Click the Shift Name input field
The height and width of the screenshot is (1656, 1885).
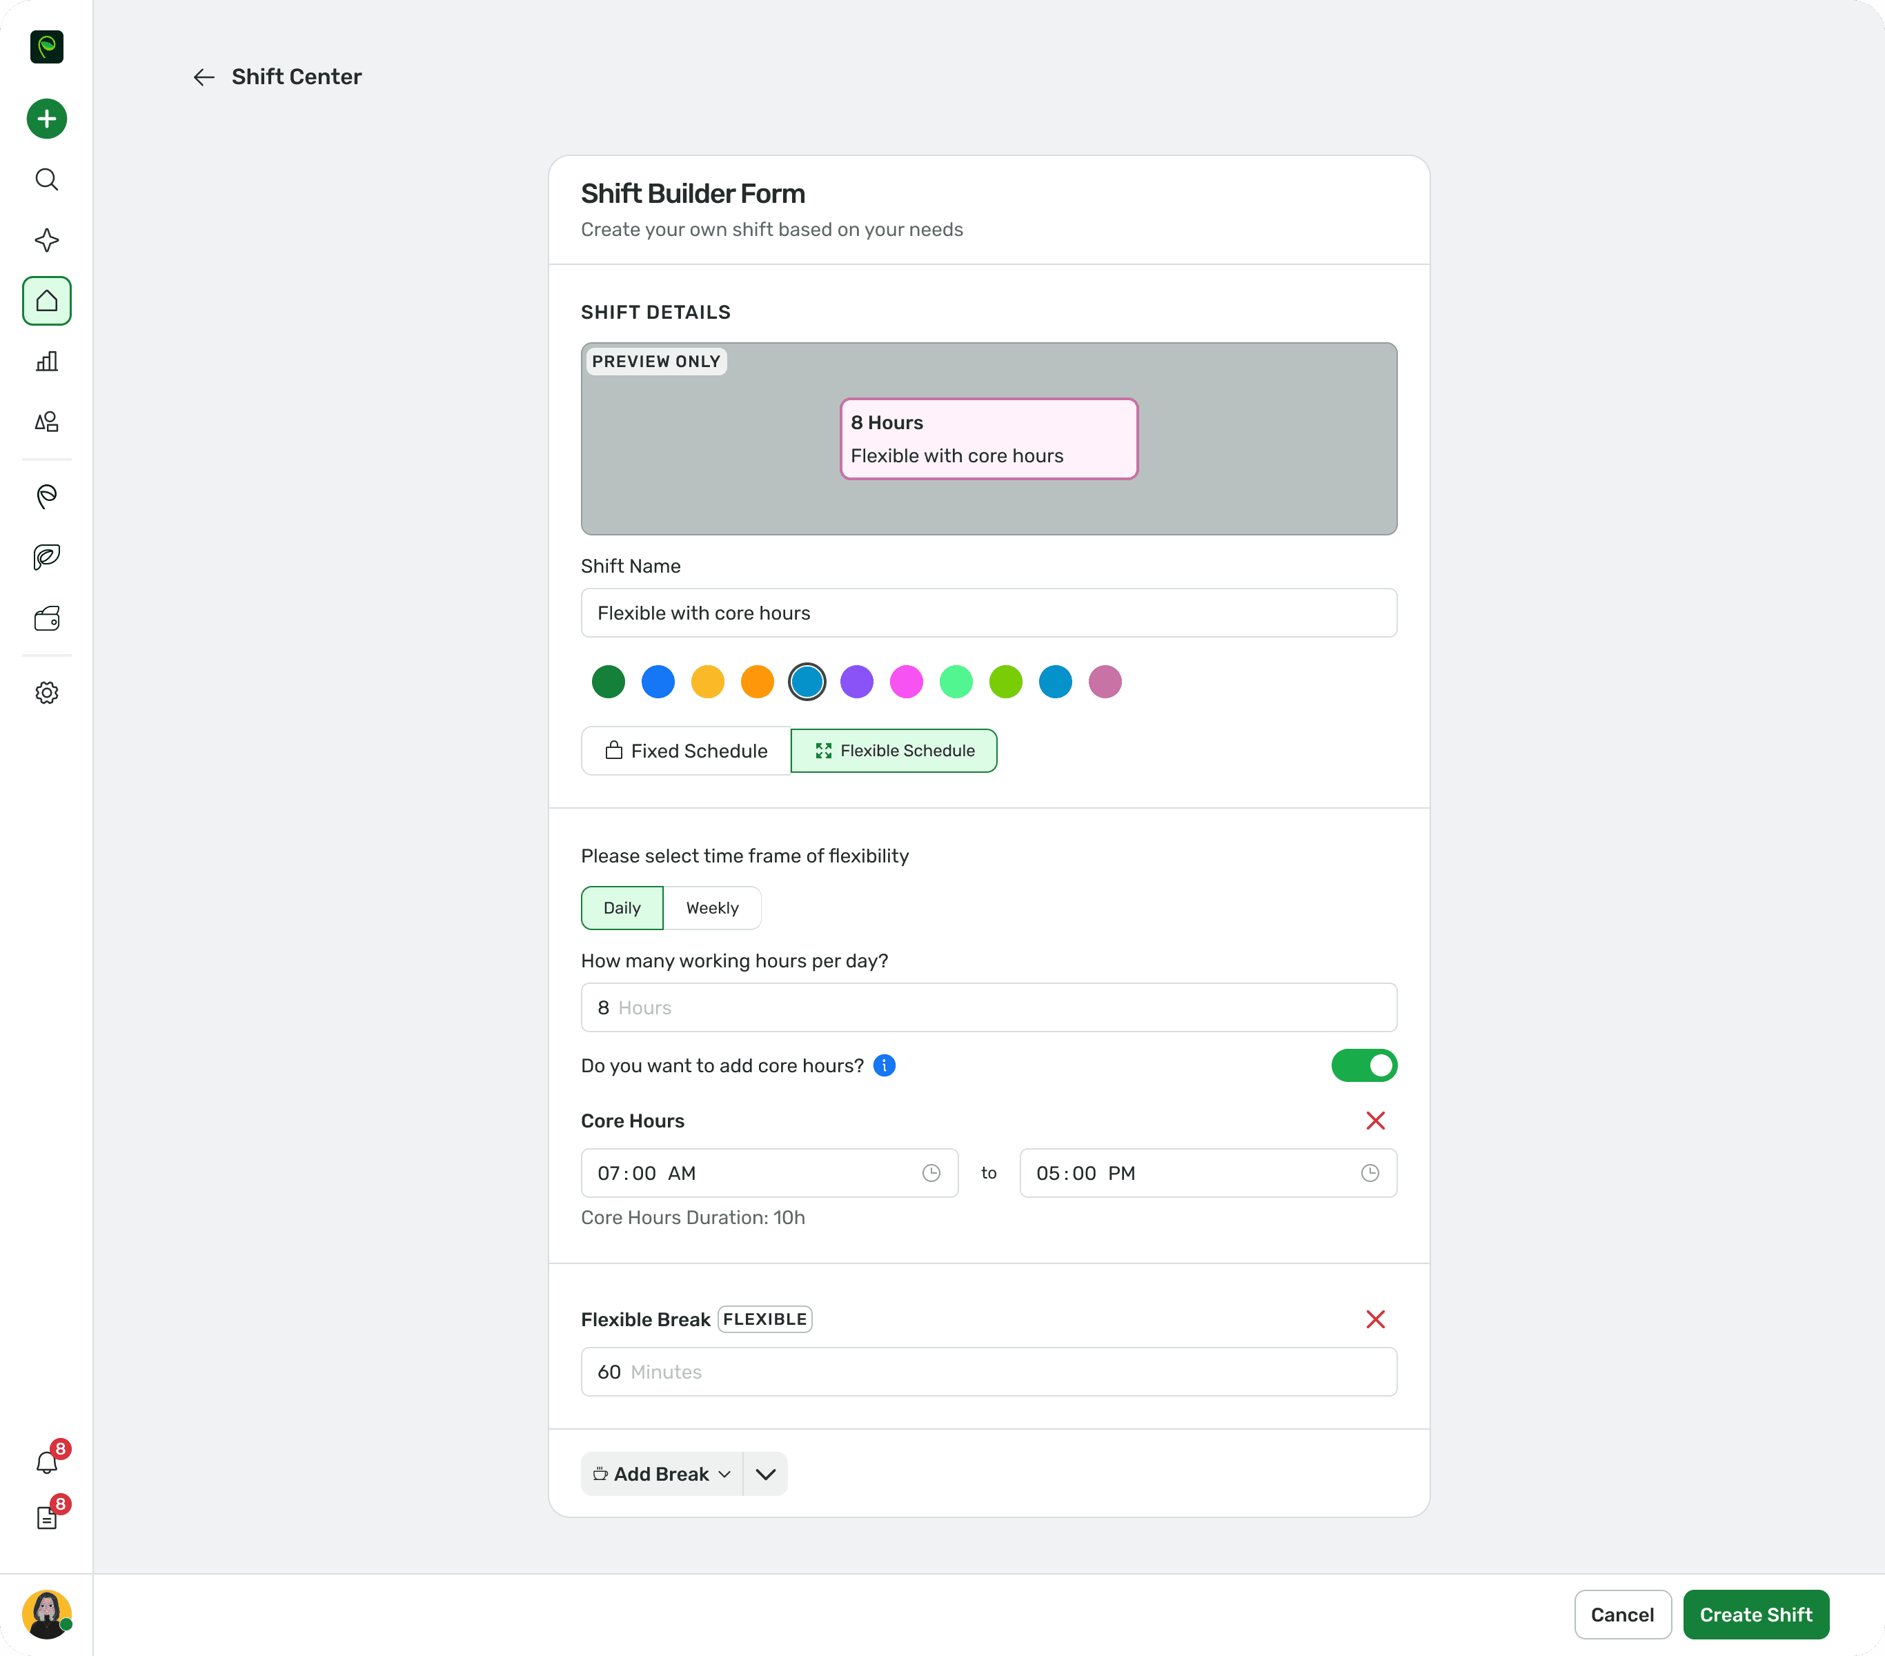[x=989, y=613]
